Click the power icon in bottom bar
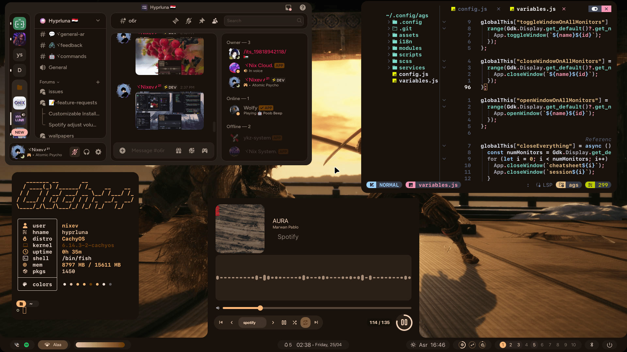The width and height of the screenshot is (627, 352). 609,345
